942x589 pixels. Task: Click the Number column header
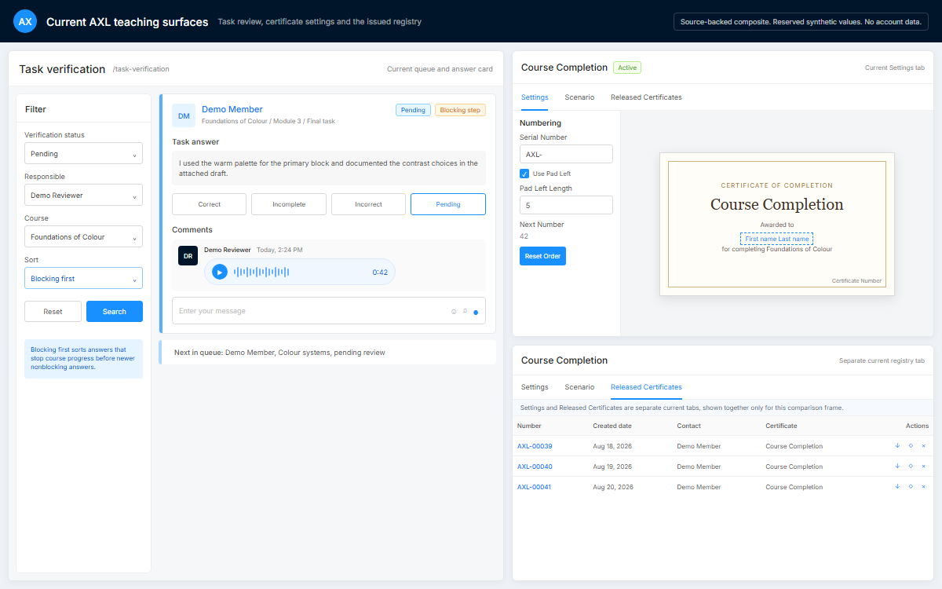[x=529, y=426]
